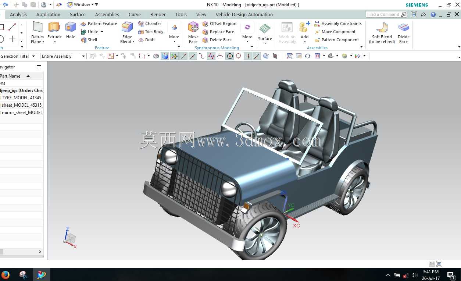Click the Offset Region button

tap(219, 24)
